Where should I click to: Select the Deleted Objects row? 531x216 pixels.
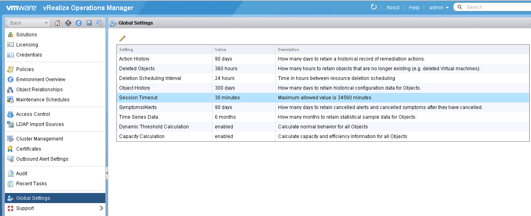coord(323,69)
